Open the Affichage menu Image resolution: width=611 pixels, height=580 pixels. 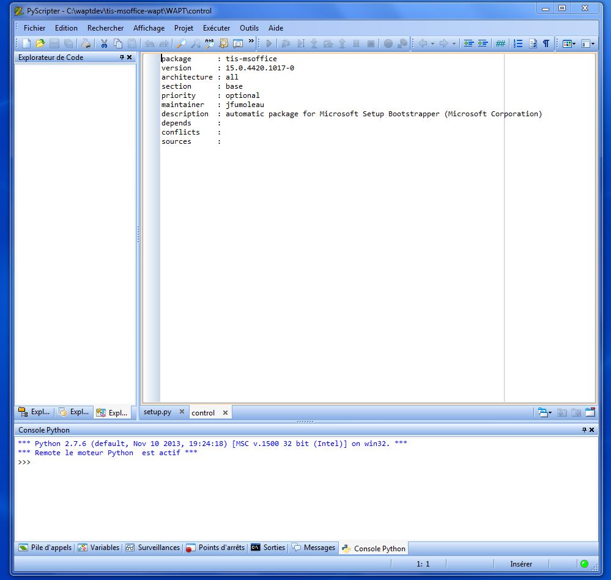point(149,28)
